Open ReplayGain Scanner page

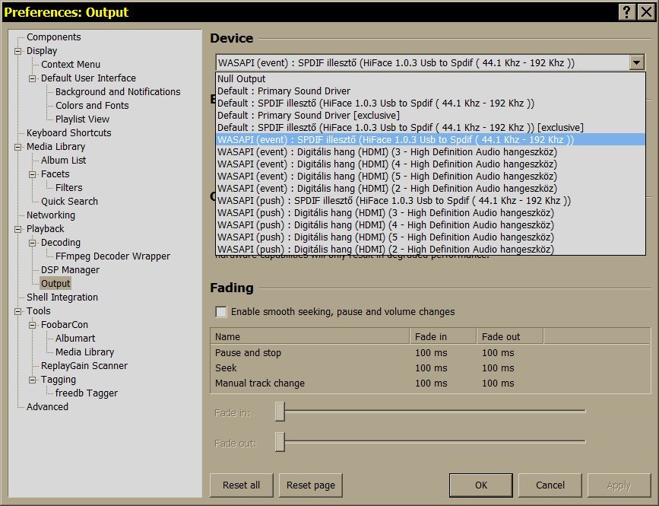coord(84,366)
